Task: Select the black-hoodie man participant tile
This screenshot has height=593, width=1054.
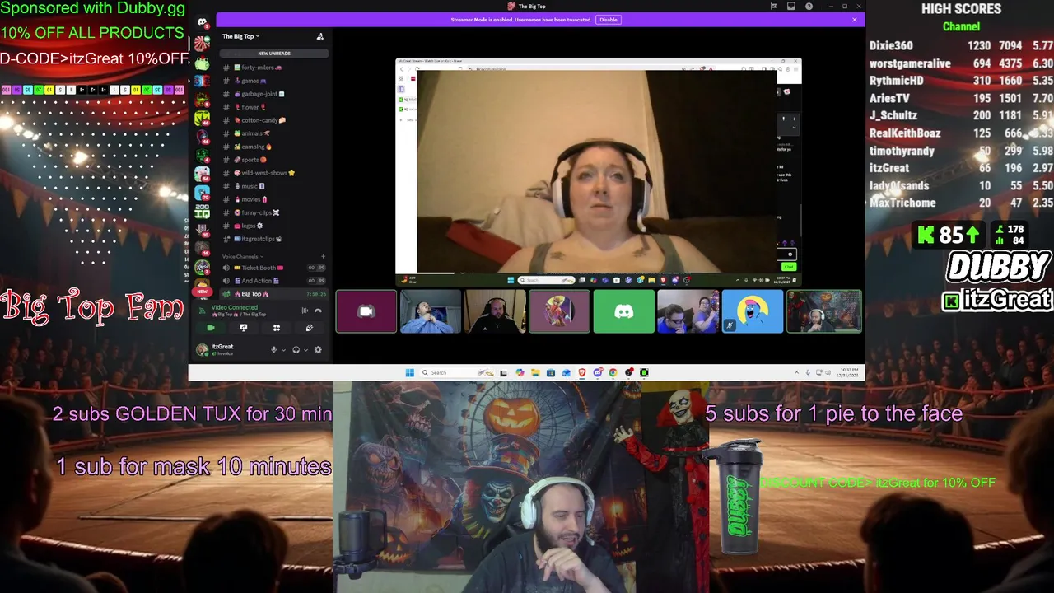Action: tap(495, 311)
